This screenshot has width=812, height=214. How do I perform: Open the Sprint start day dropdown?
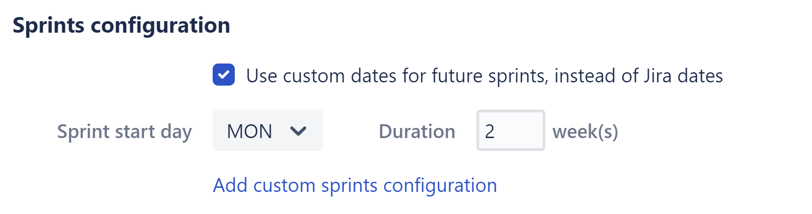(x=267, y=131)
